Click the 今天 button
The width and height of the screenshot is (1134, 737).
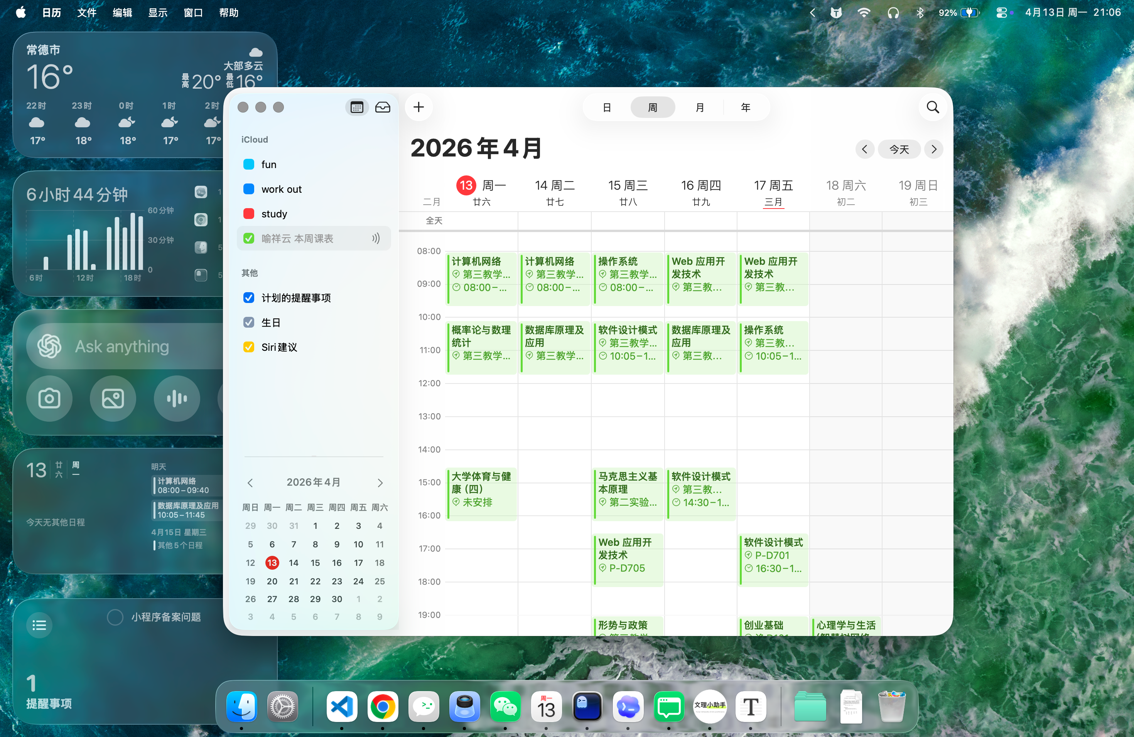(899, 149)
